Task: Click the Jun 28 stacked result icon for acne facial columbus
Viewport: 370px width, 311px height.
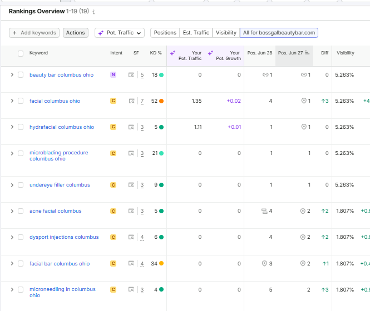Action: pyautogui.click(x=264, y=211)
